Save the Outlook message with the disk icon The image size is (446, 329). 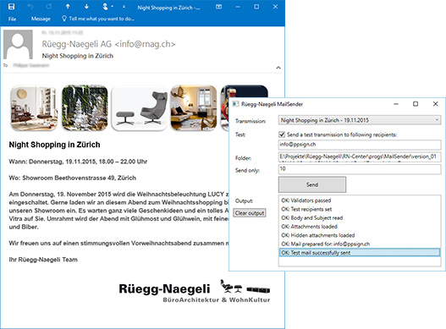[x=11, y=7]
